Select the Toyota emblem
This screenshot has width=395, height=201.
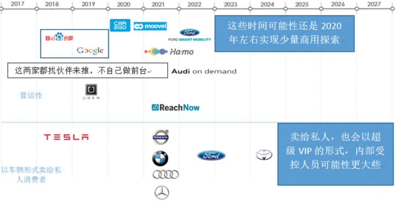(264, 155)
